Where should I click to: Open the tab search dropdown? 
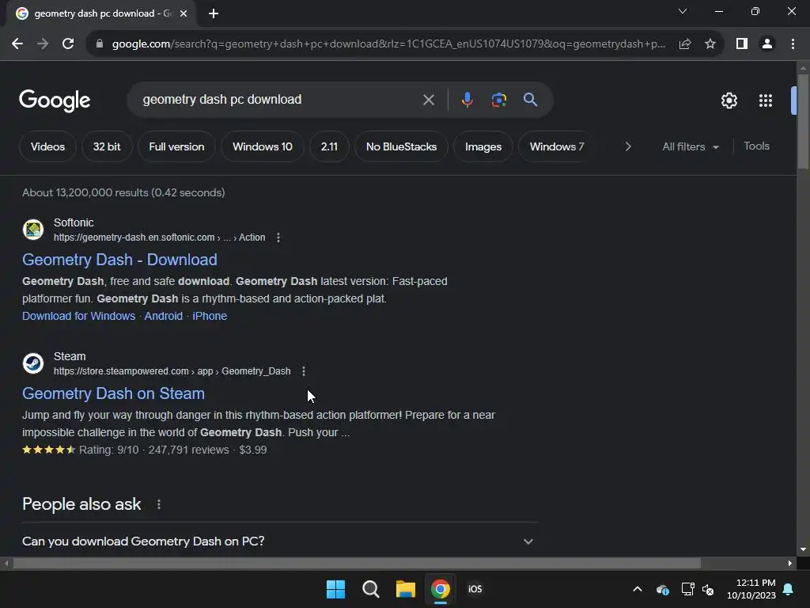pyautogui.click(x=683, y=11)
